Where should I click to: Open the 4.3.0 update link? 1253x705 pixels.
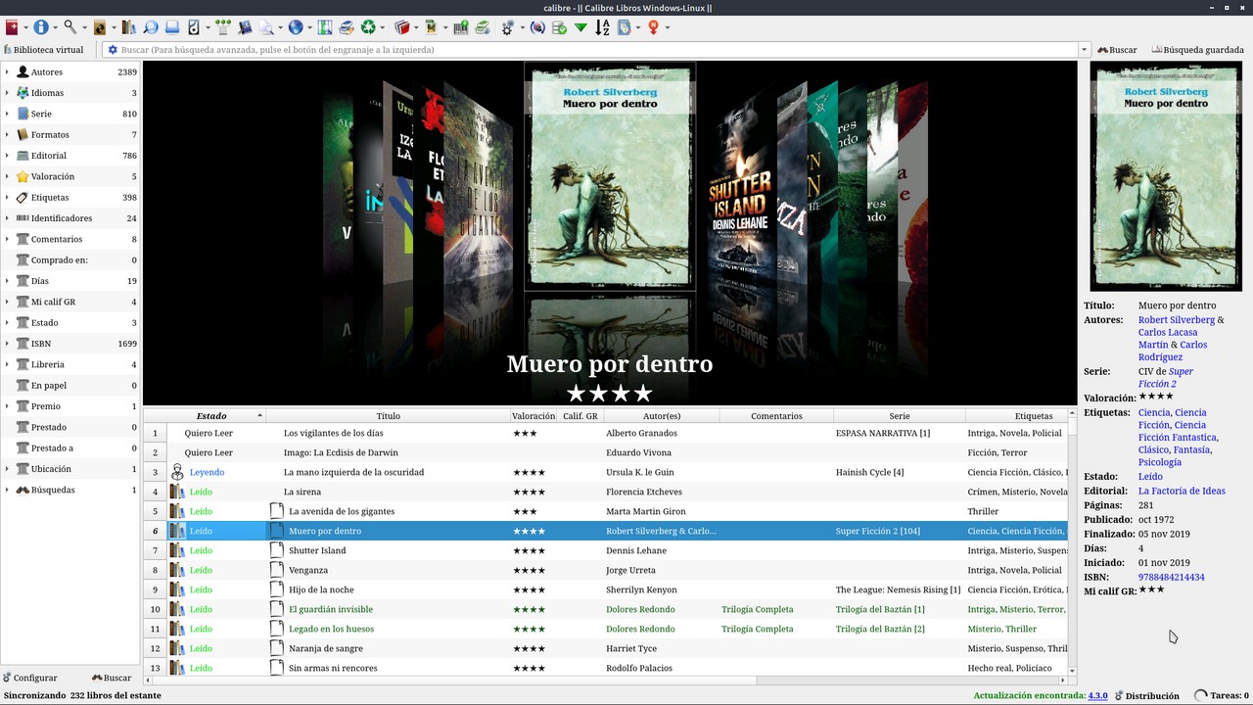point(1097,695)
